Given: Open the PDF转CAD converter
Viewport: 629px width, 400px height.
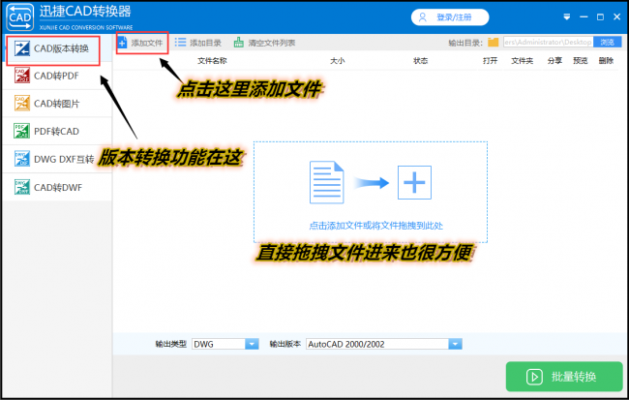Looking at the screenshot, I should point(57,132).
